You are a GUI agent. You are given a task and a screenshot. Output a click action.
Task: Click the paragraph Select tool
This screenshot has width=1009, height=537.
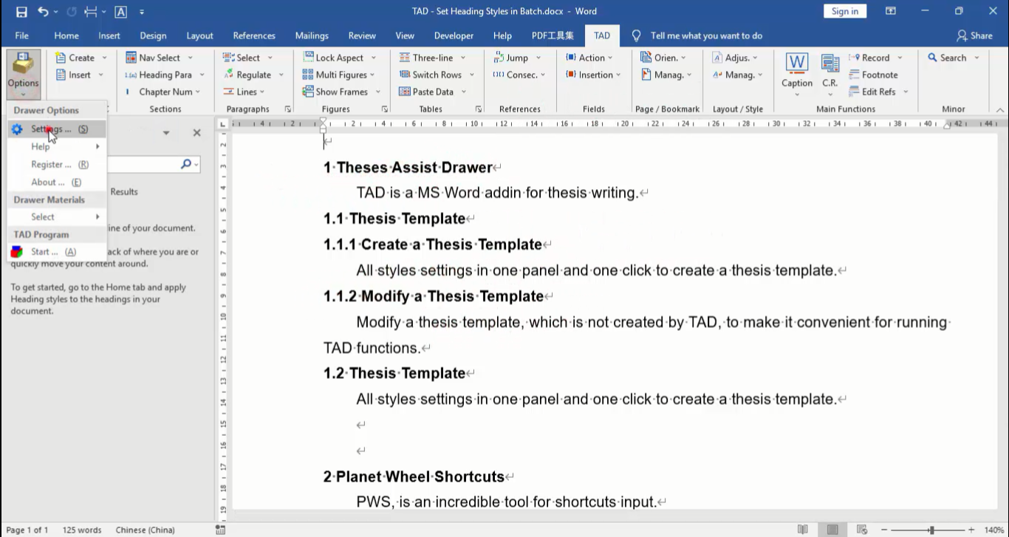242,58
